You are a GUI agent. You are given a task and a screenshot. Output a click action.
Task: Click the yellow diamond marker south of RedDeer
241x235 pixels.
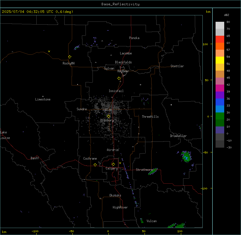pyautogui.click(x=119, y=78)
